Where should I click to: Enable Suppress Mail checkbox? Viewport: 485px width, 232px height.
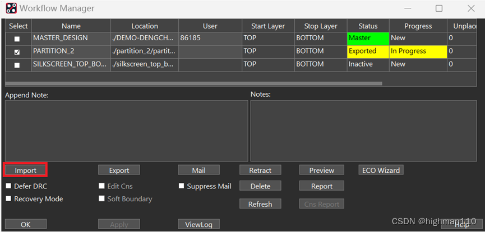coord(182,186)
